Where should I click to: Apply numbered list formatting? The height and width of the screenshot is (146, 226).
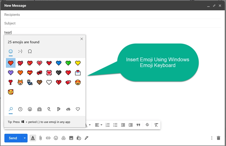pos(108,125)
